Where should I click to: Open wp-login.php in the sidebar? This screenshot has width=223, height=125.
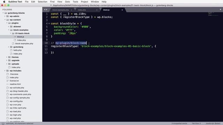pos(15,115)
